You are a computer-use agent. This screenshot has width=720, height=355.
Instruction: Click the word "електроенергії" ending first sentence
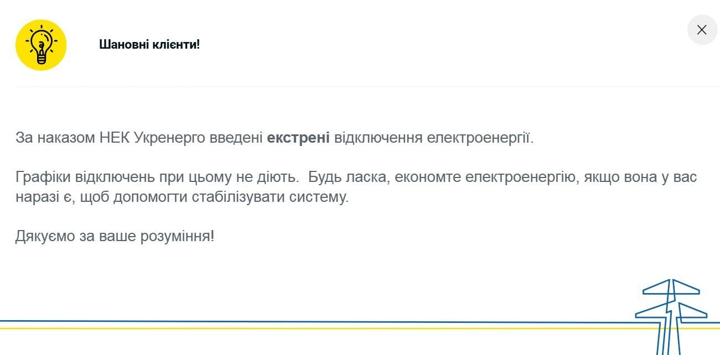coord(480,138)
